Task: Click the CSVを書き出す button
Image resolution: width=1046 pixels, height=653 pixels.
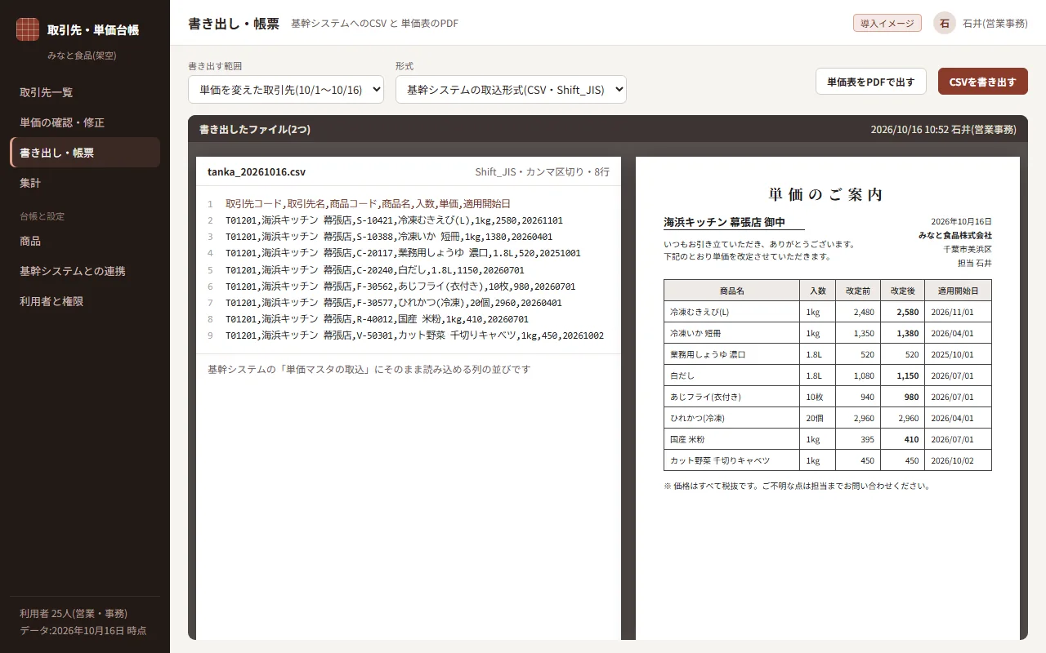Action: coord(983,82)
